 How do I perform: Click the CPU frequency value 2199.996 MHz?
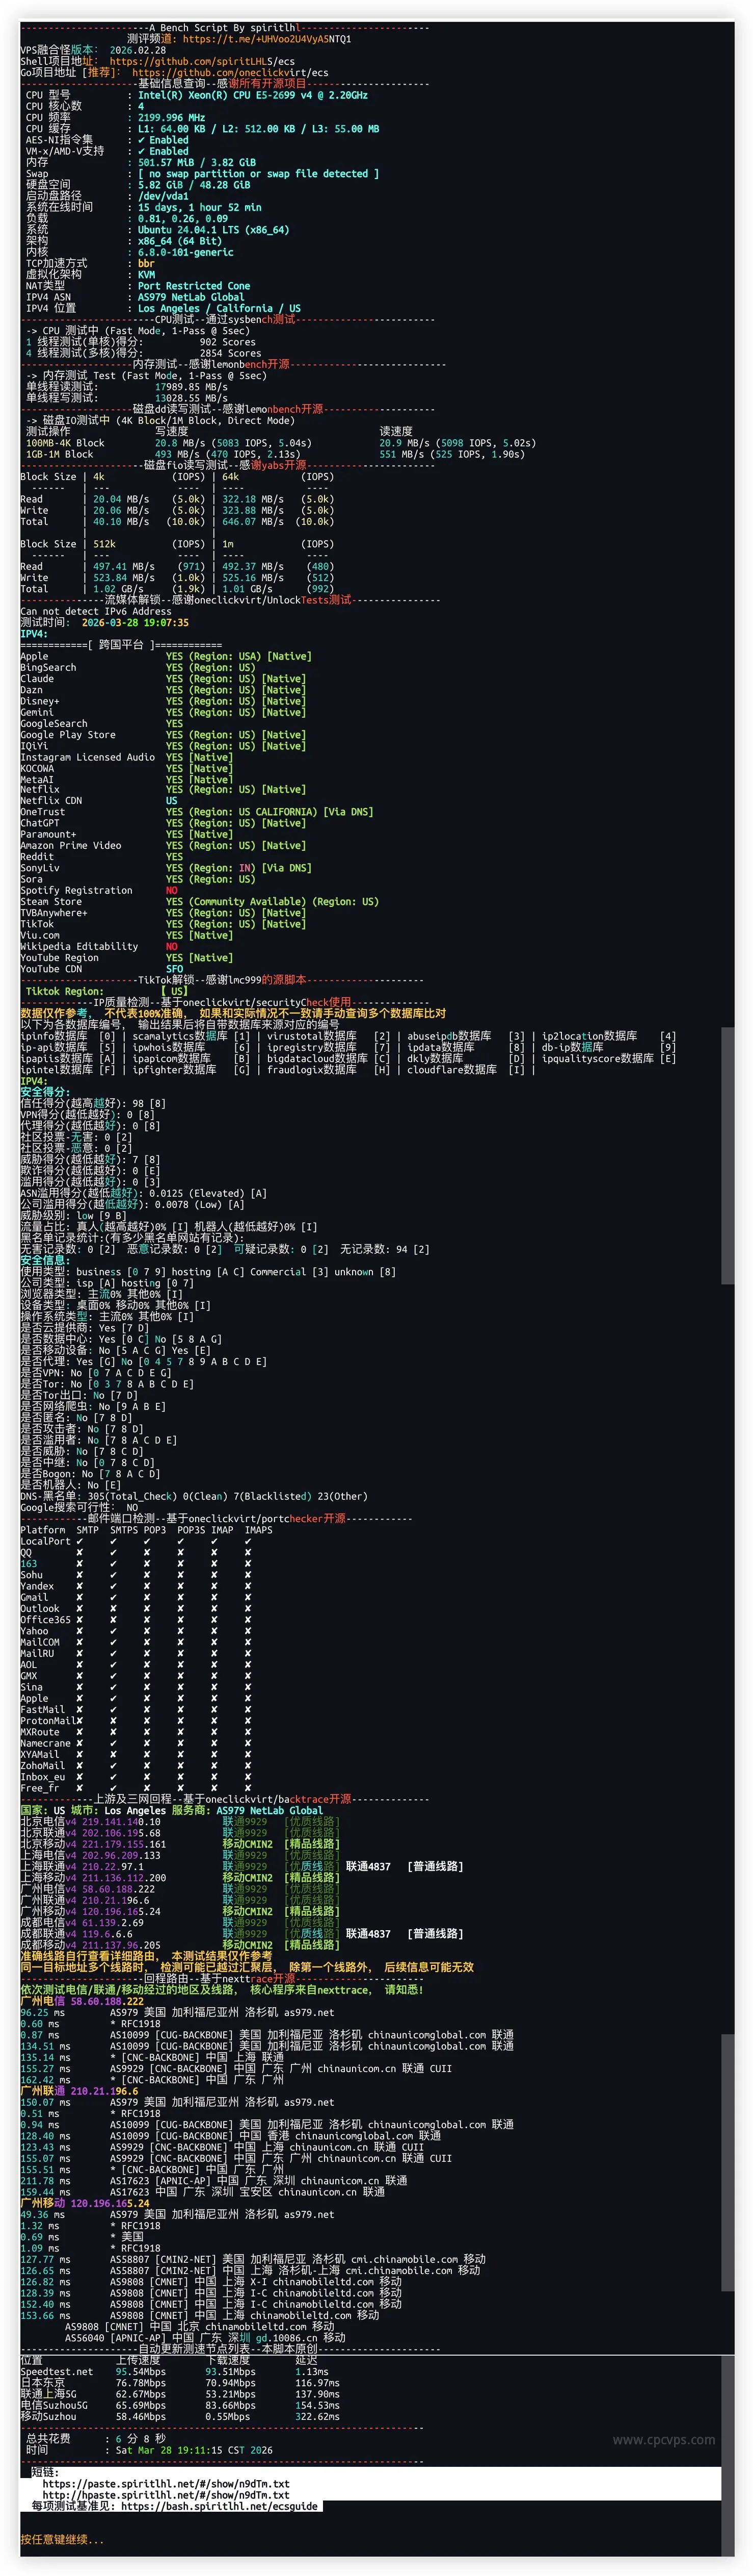click(x=171, y=117)
